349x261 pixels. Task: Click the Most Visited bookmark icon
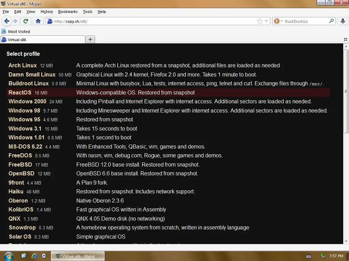[x=4, y=32]
